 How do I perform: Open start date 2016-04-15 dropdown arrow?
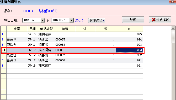tap(43, 20)
